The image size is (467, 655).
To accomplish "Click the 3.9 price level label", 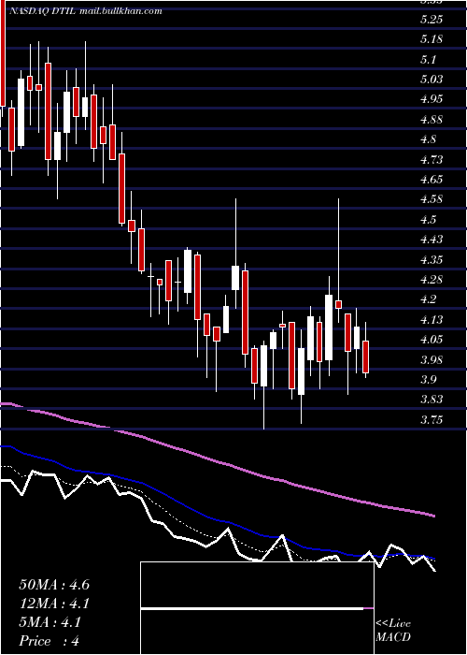I will click(429, 380).
